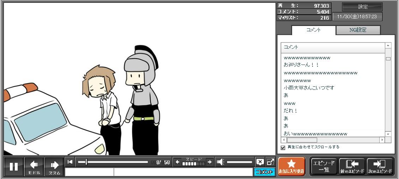Switch to the NG設定 tab

point(358,30)
